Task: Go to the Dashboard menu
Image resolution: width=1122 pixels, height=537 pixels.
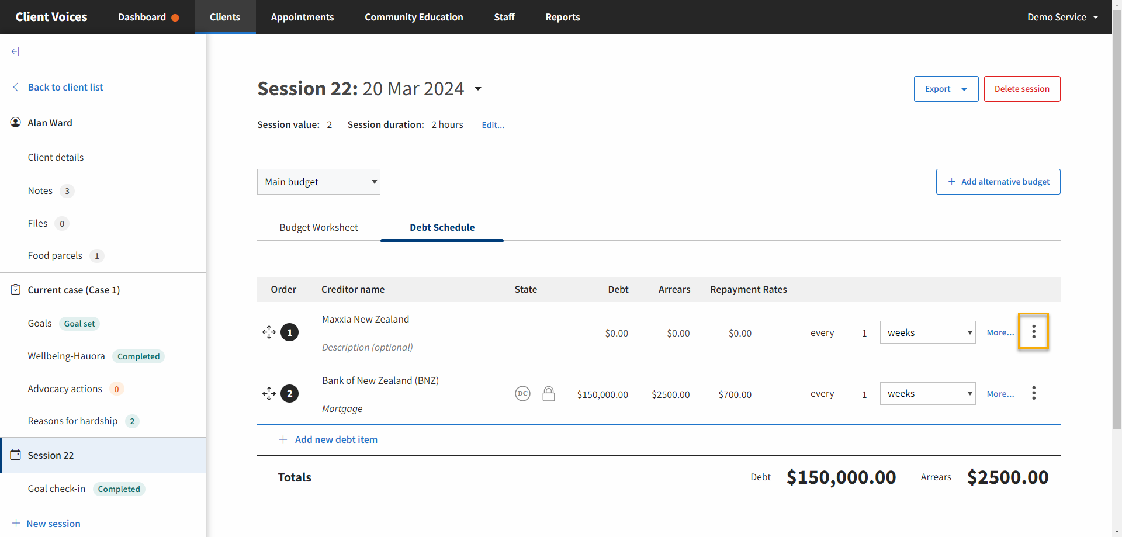Action: pyautogui.click(x=142, y=17)
